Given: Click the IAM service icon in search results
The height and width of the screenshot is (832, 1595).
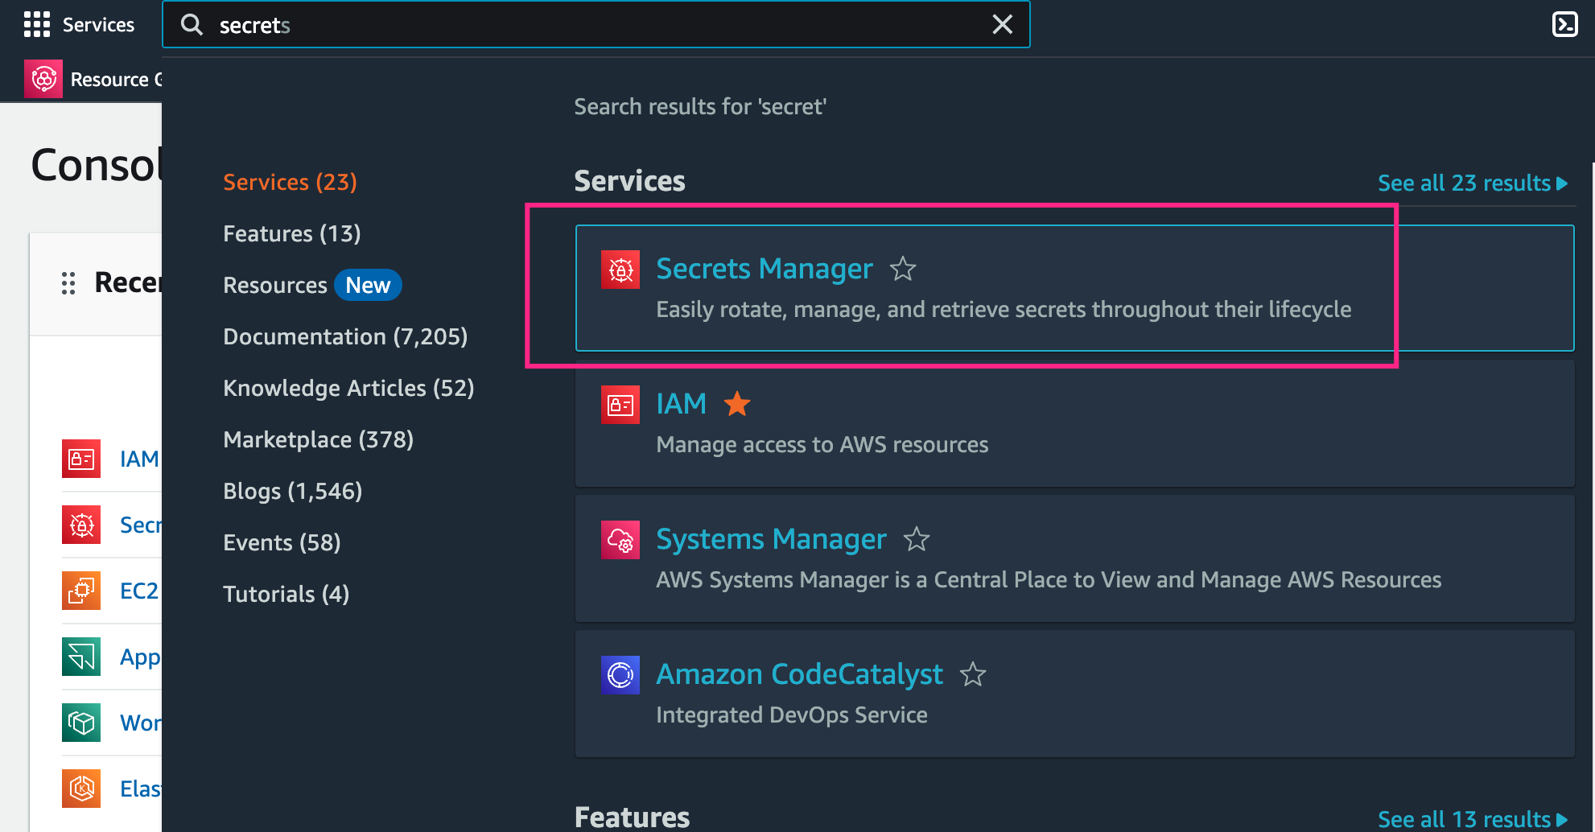Looking at the screenshot, I should [620, 405].
